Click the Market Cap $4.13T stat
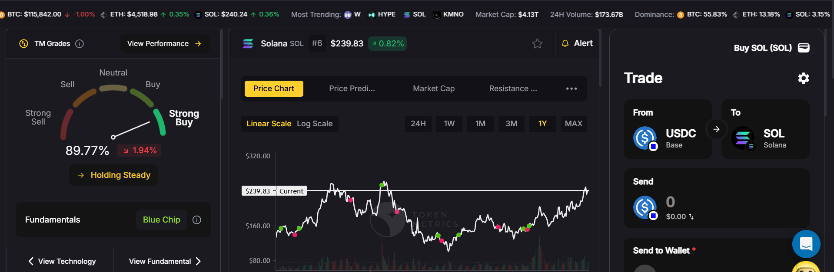Screen dimensions: 834x272 (x=507, y=14)
